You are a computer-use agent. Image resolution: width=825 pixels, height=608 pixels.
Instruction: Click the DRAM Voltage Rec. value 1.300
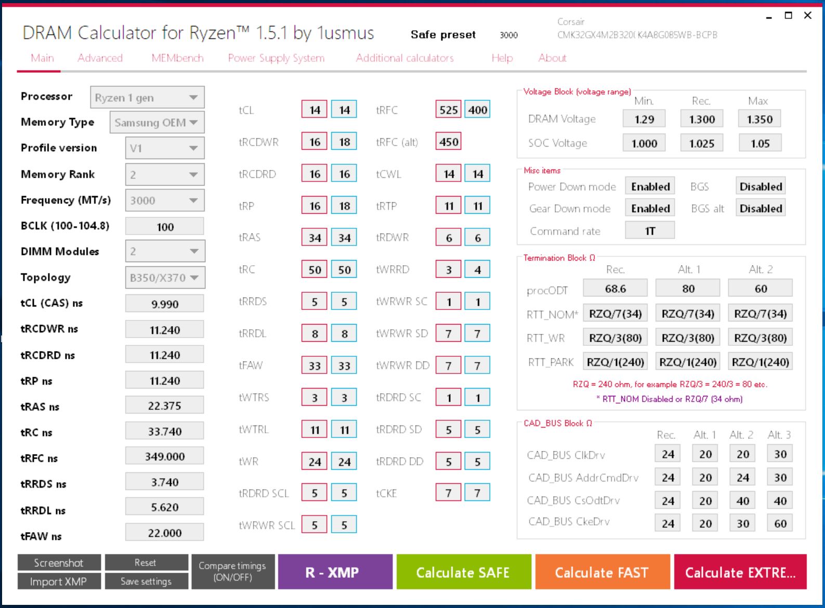click(702, 119)
